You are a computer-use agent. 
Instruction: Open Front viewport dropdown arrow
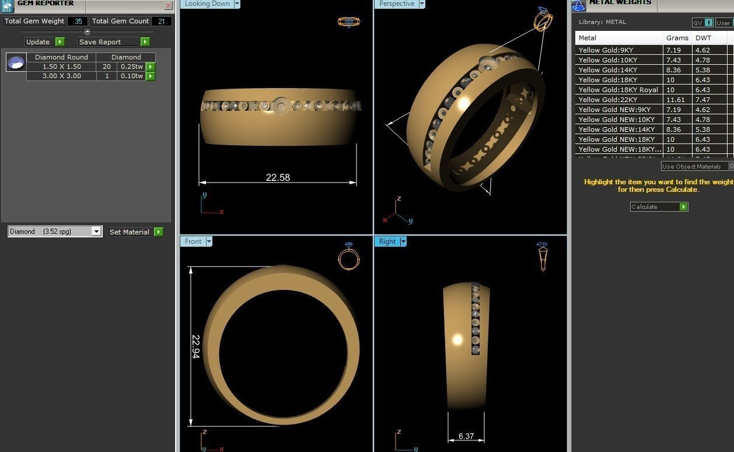(x=209, y=241)
